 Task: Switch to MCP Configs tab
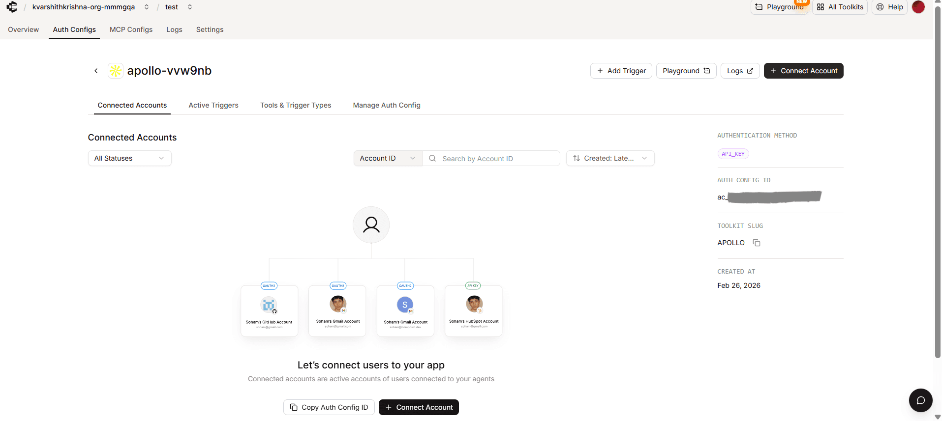pos(131,29)
